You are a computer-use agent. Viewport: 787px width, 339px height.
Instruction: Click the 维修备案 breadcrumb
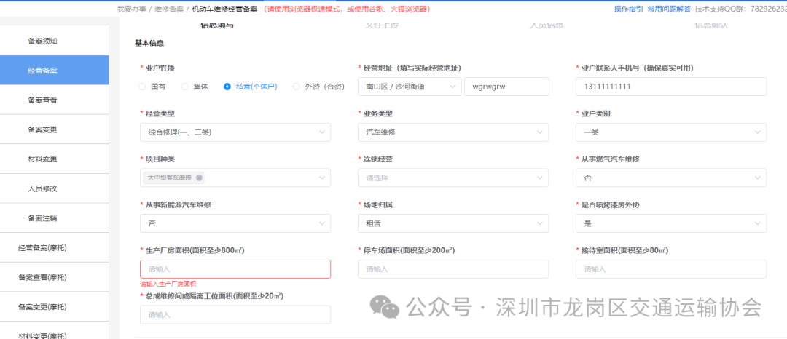click(x=168, y=9)
